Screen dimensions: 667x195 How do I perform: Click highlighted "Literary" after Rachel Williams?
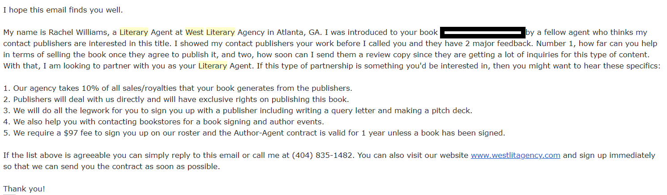coord(134,32)
